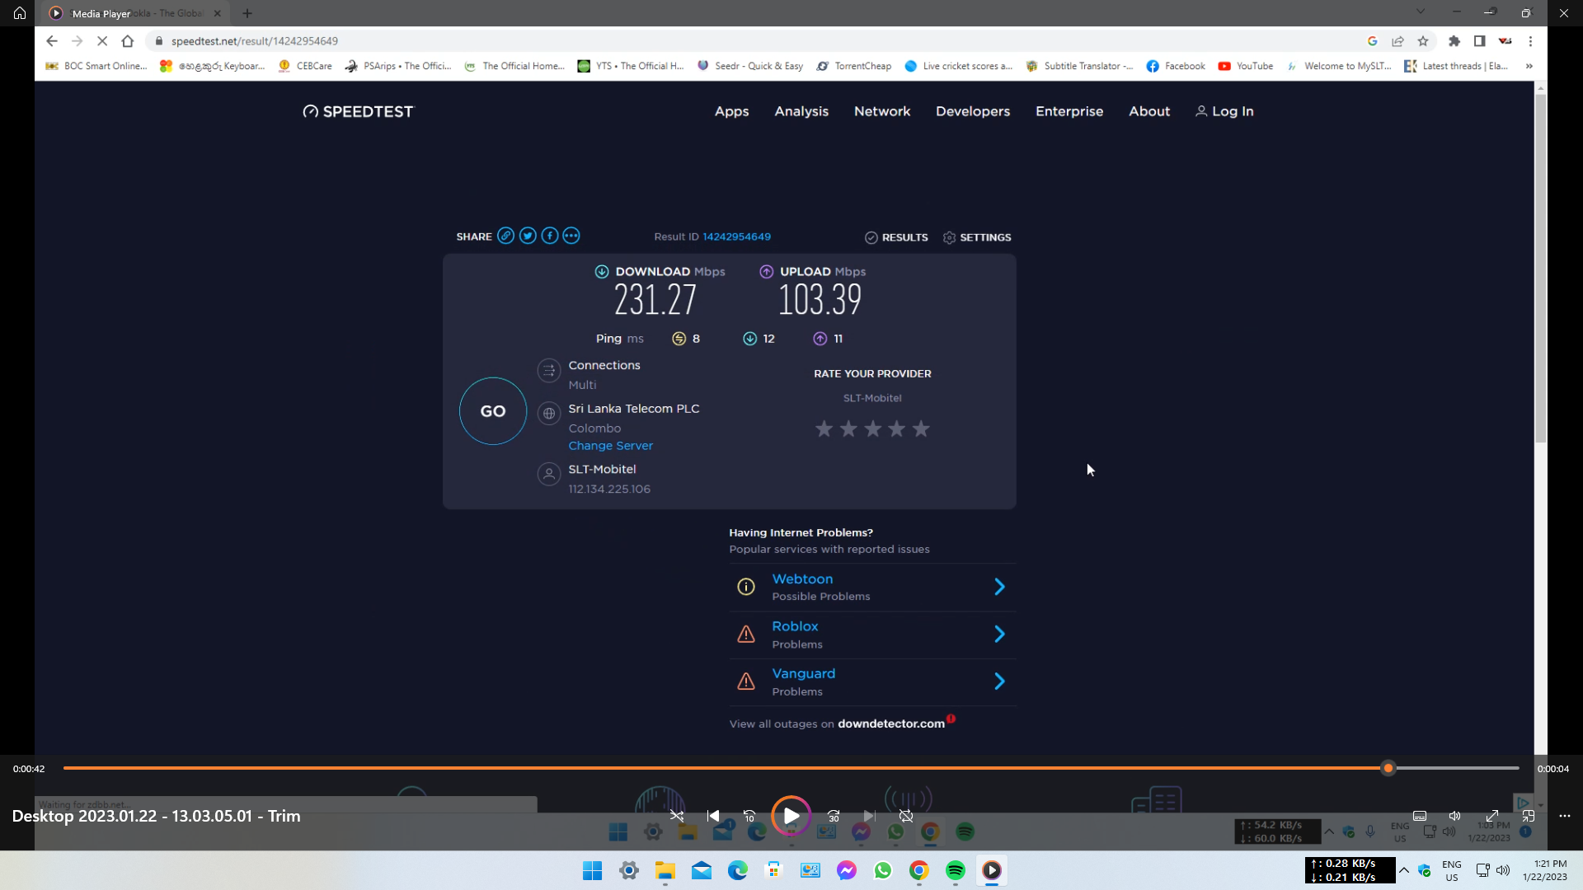This screenshot has width=1583, height=890.
Task: Open the About menu item
Action: point(1149,111)
